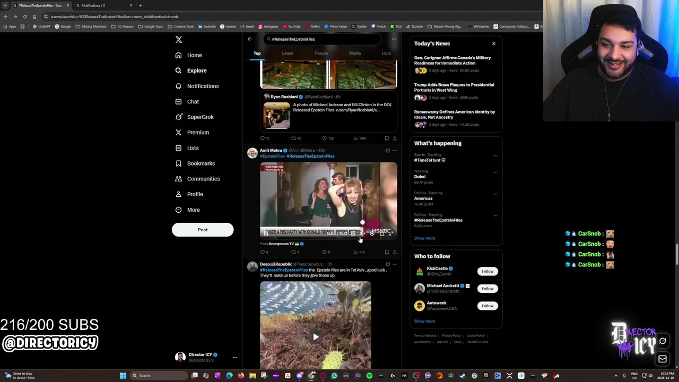Open Trump Adds Brass Plaques news story
The image size is (679, 382).
tap(455, 91)
